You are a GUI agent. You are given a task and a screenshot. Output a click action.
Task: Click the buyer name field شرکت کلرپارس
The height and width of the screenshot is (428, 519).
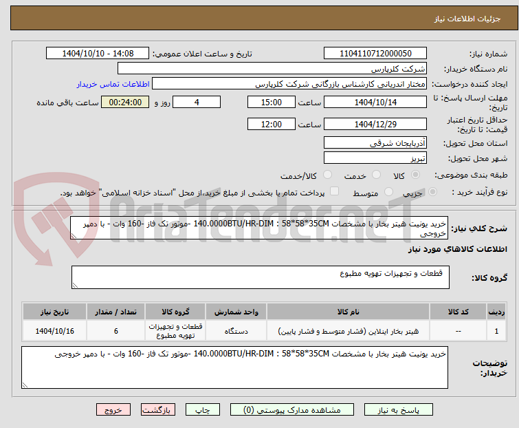pos(272,69)
